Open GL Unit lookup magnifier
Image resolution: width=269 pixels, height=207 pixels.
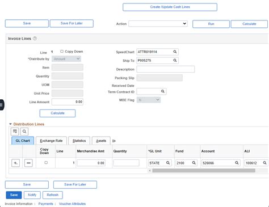click(x=168, y=163)
